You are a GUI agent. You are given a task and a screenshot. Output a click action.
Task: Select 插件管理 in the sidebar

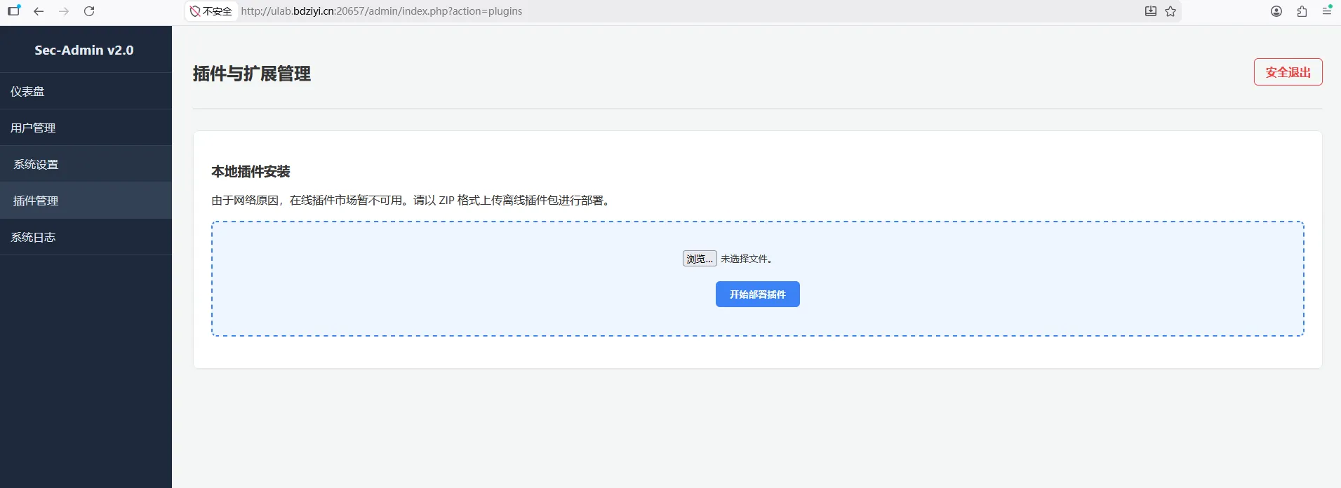[86, 201]
